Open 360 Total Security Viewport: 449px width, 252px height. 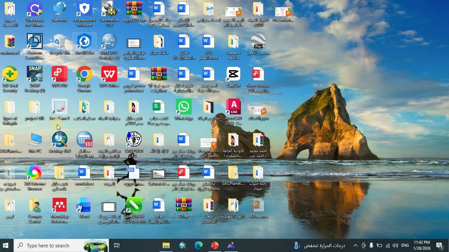pos(10,79)
